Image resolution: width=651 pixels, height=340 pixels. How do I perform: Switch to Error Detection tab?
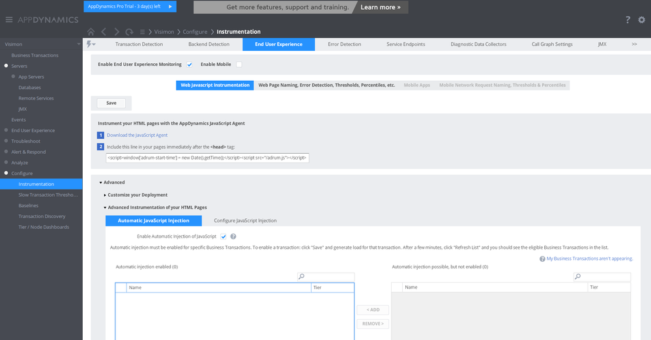click(344, 44)
